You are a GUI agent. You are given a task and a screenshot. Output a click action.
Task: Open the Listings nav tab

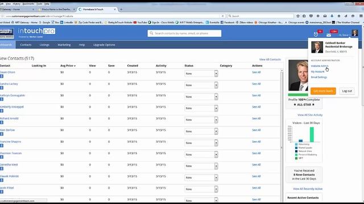44,45
